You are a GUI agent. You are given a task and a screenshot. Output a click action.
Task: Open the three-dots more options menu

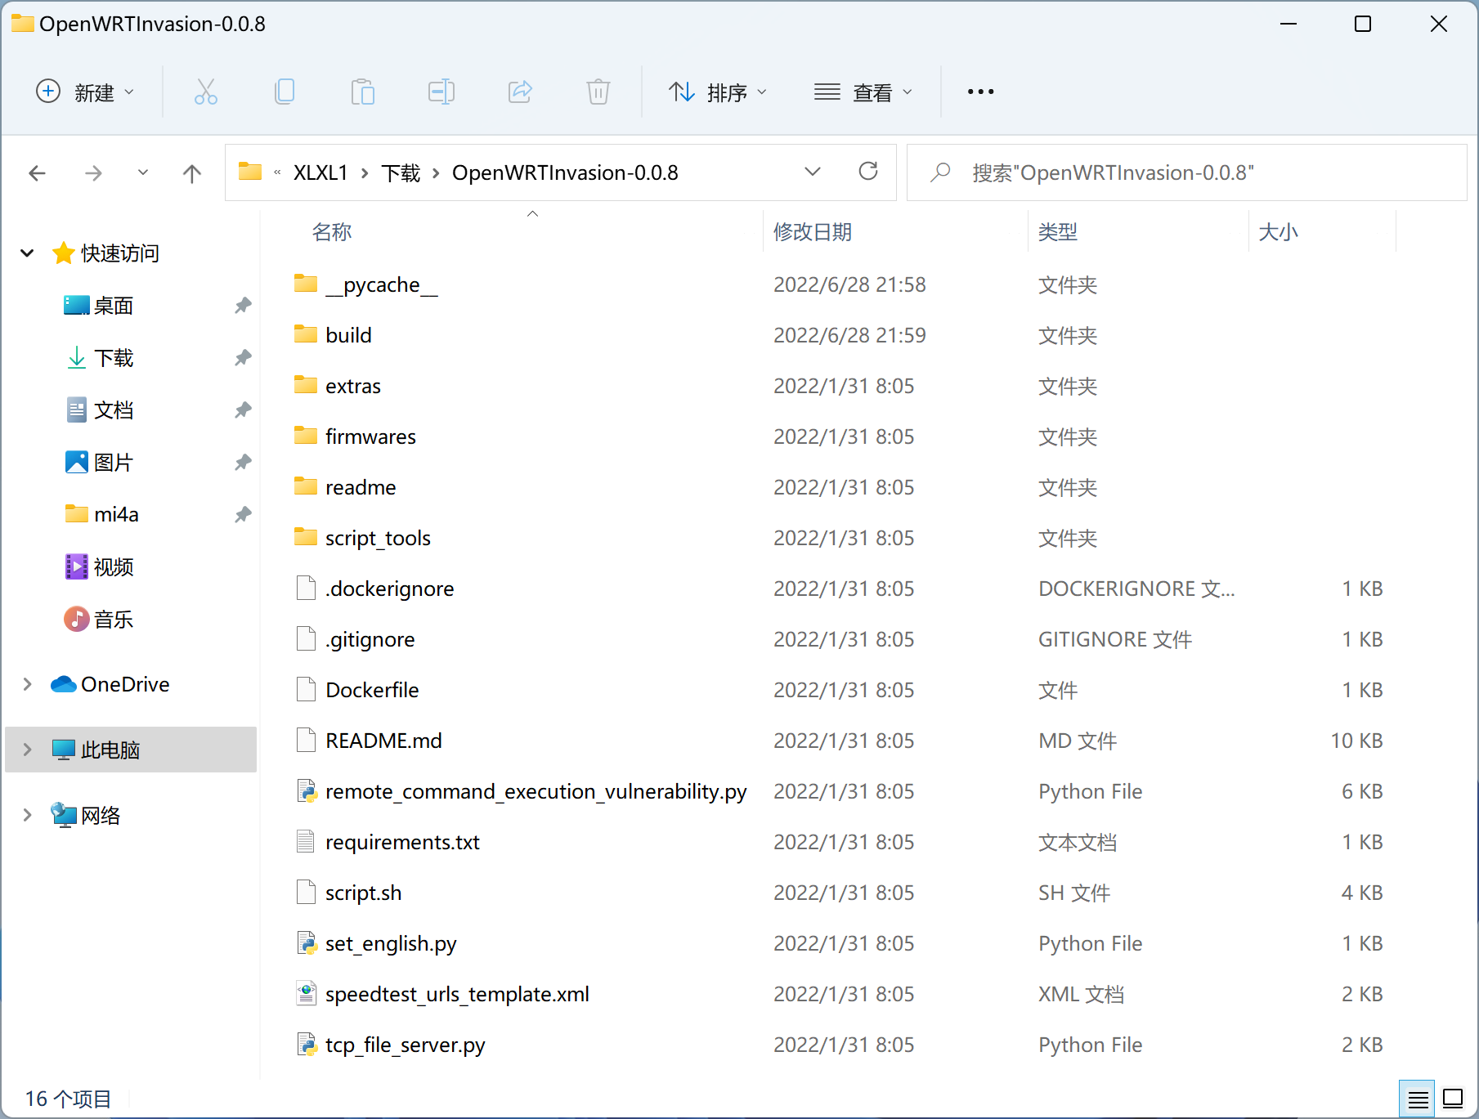pyautogui.click(x=980, y=92)
